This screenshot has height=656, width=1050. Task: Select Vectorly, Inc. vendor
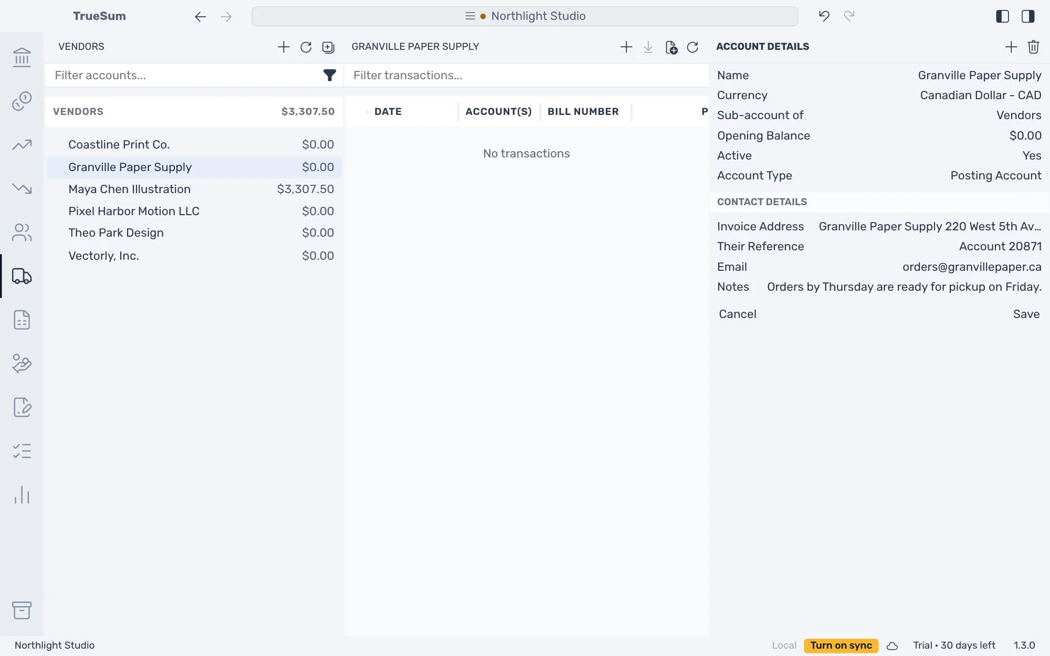pyautogui.click(x=194, y=256)
